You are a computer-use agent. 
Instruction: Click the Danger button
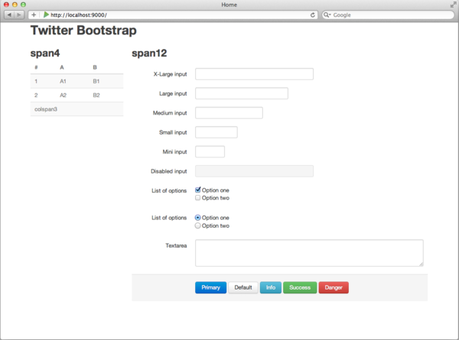[334, 287]
